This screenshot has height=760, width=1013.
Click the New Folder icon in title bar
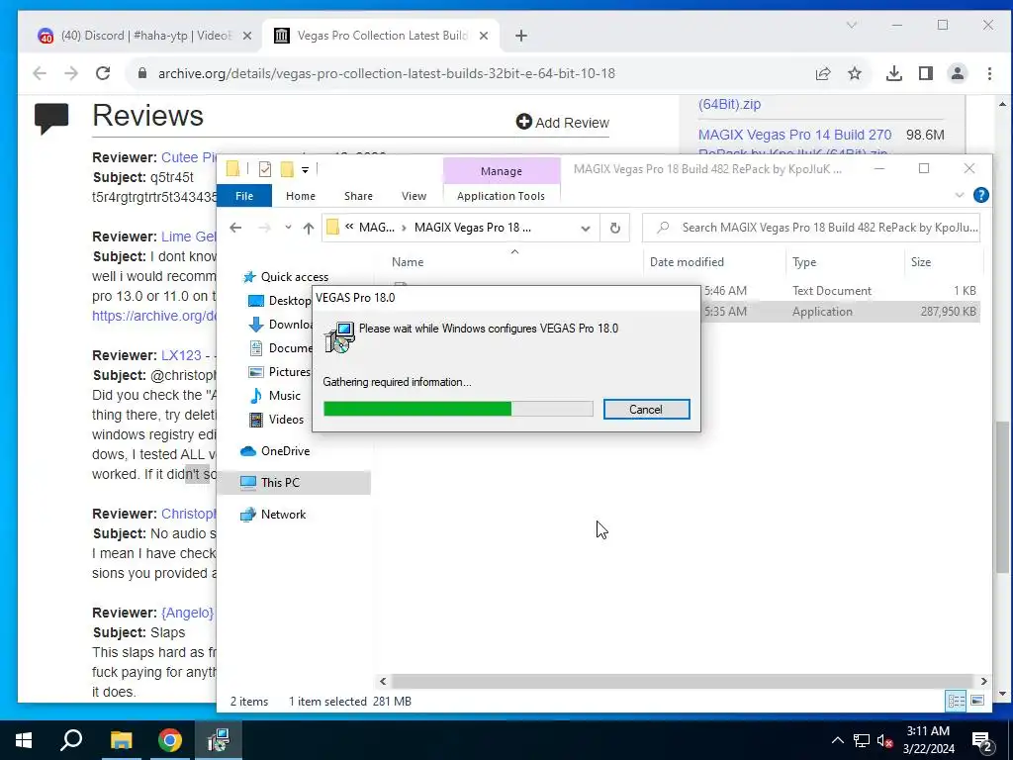287,169
